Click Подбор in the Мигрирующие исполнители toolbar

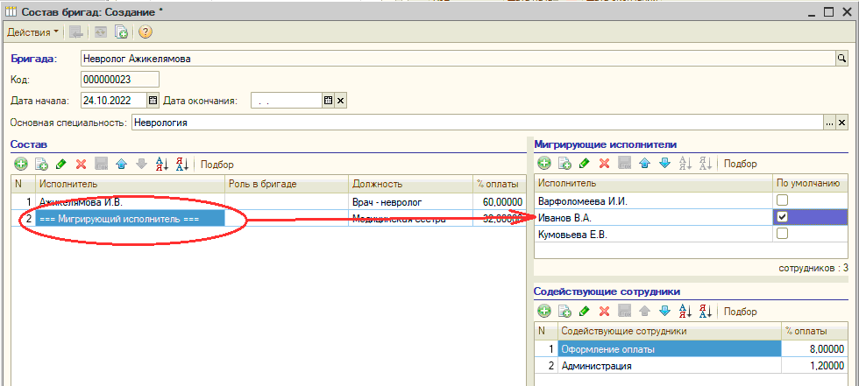741,164
